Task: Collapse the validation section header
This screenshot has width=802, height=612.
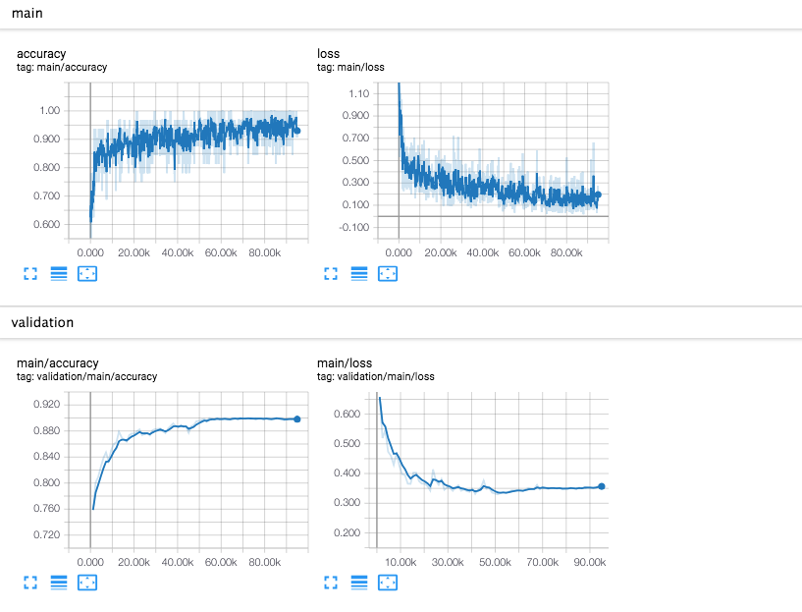Action: [x=41, y=322]
